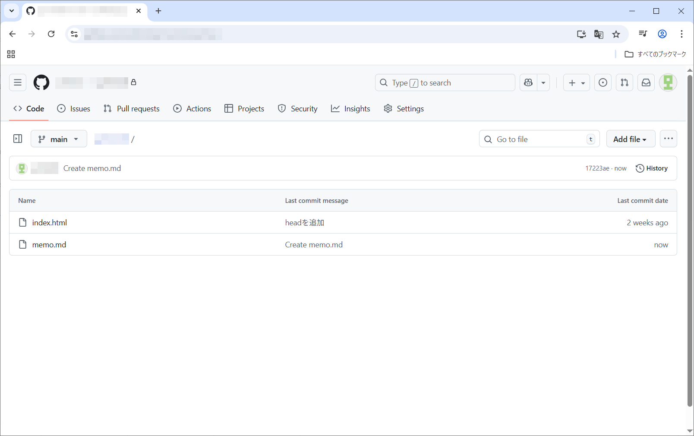Click the GitHub Octocat logo
This screenshot has width=694, height=436.
[41, 82]
